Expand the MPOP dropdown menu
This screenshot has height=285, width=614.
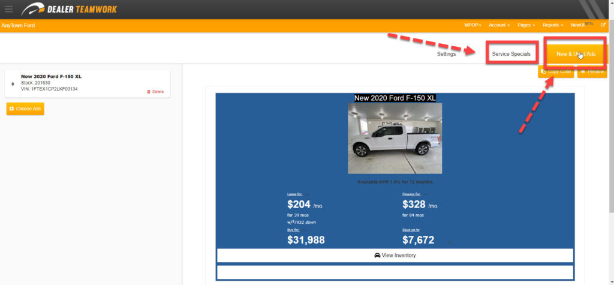472,25
